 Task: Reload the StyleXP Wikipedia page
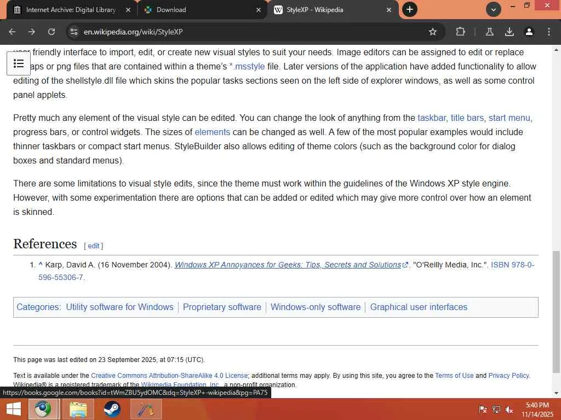tap(51, 32)
